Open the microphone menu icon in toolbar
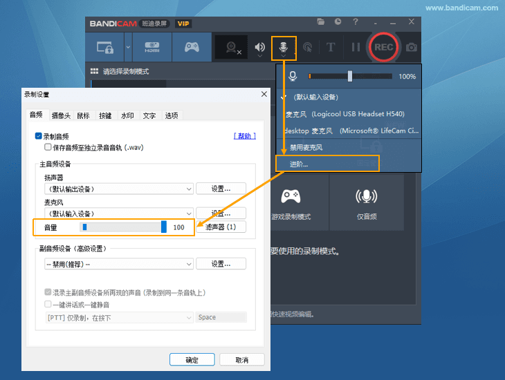 click(284, 48)
